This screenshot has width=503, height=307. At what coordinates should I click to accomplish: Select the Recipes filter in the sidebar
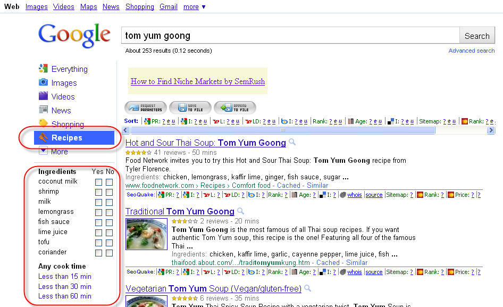[x=74, y=138]
